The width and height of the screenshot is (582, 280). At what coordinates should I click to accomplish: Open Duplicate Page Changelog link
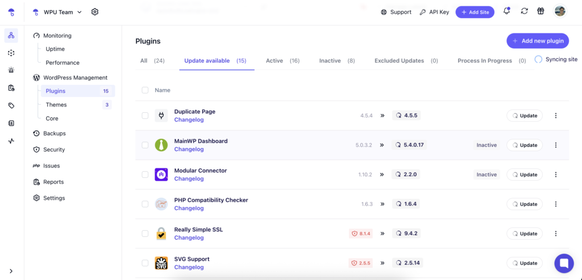[x=189, y=120]
